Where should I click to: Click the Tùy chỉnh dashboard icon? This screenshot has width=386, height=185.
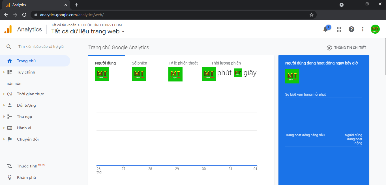point(10,72)
